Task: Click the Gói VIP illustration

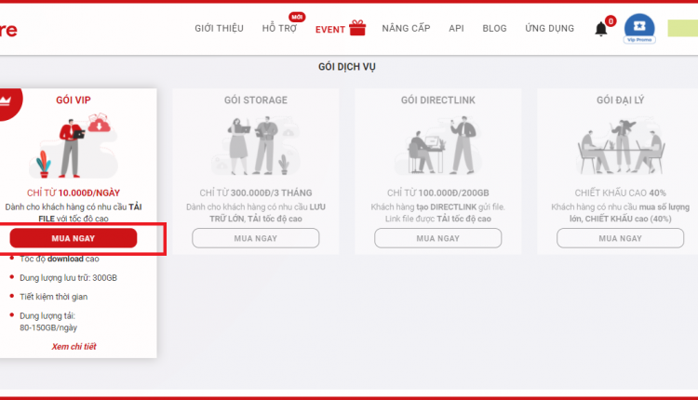Action: 74,146
